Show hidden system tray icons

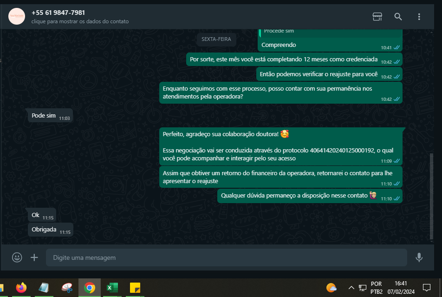(x=351, y=288)
